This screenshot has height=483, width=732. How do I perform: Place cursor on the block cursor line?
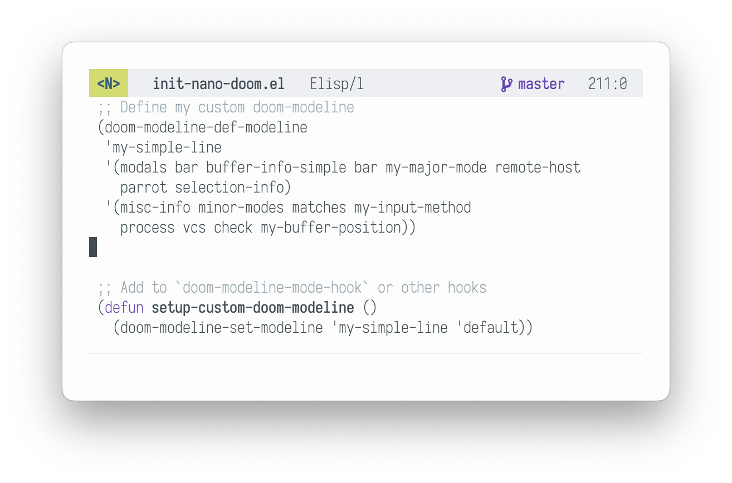point(93,247)
